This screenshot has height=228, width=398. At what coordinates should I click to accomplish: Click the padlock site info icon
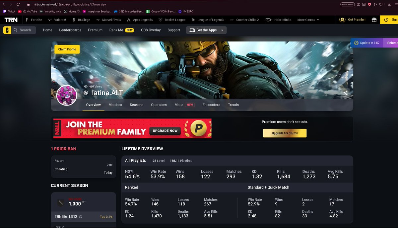click(28, 4)
